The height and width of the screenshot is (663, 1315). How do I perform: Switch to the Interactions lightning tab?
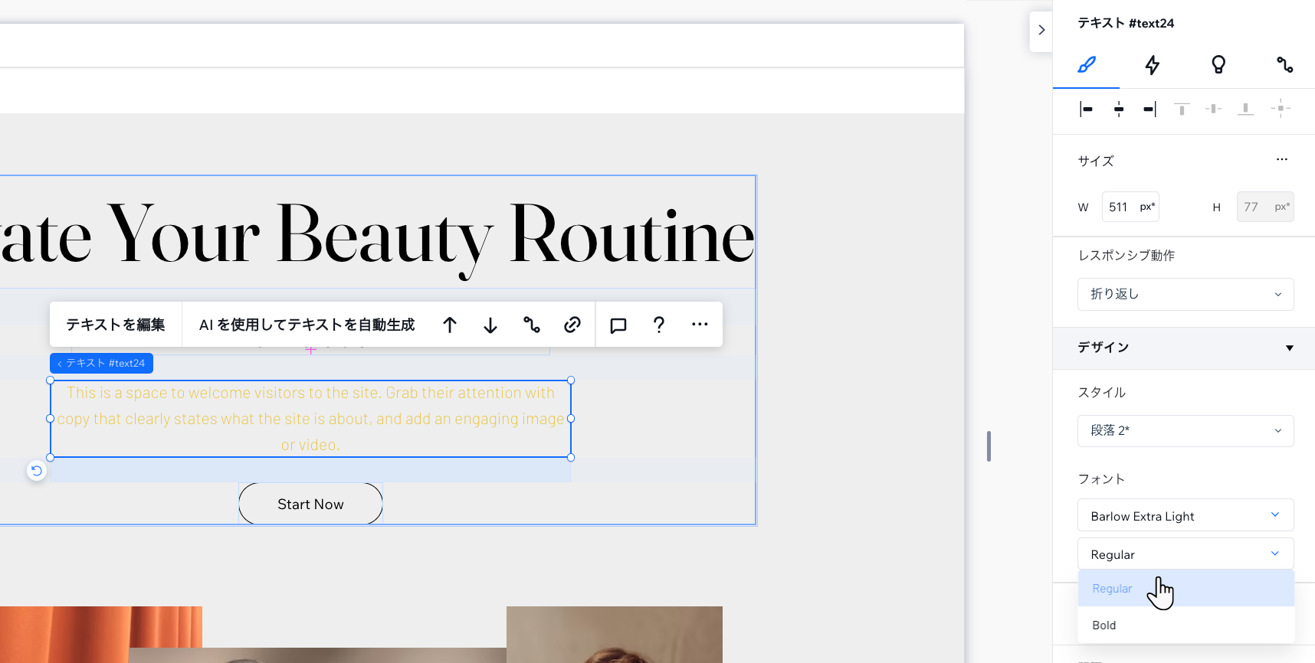pos(1152,65)
